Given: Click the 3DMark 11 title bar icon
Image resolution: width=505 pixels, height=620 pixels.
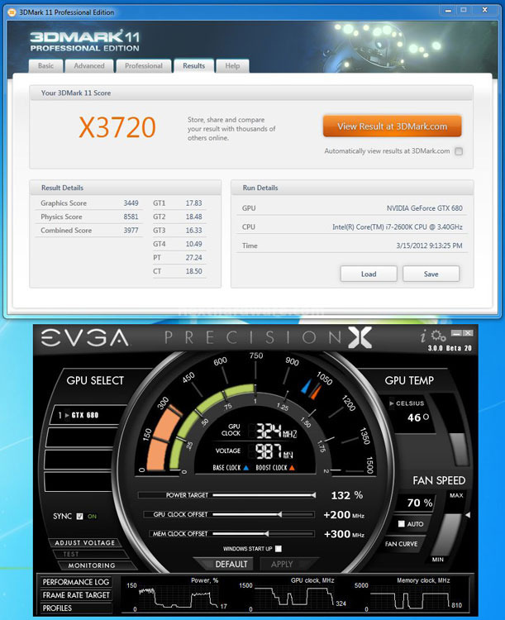Looking at the screenshot, I should tap(12, 12).
